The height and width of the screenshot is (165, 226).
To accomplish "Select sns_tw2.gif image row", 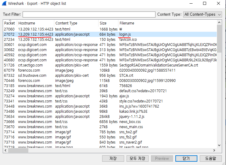I will (110, 132).
